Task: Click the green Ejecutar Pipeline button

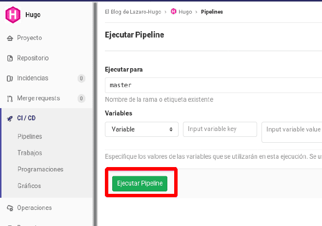Action: click(140, 183)
